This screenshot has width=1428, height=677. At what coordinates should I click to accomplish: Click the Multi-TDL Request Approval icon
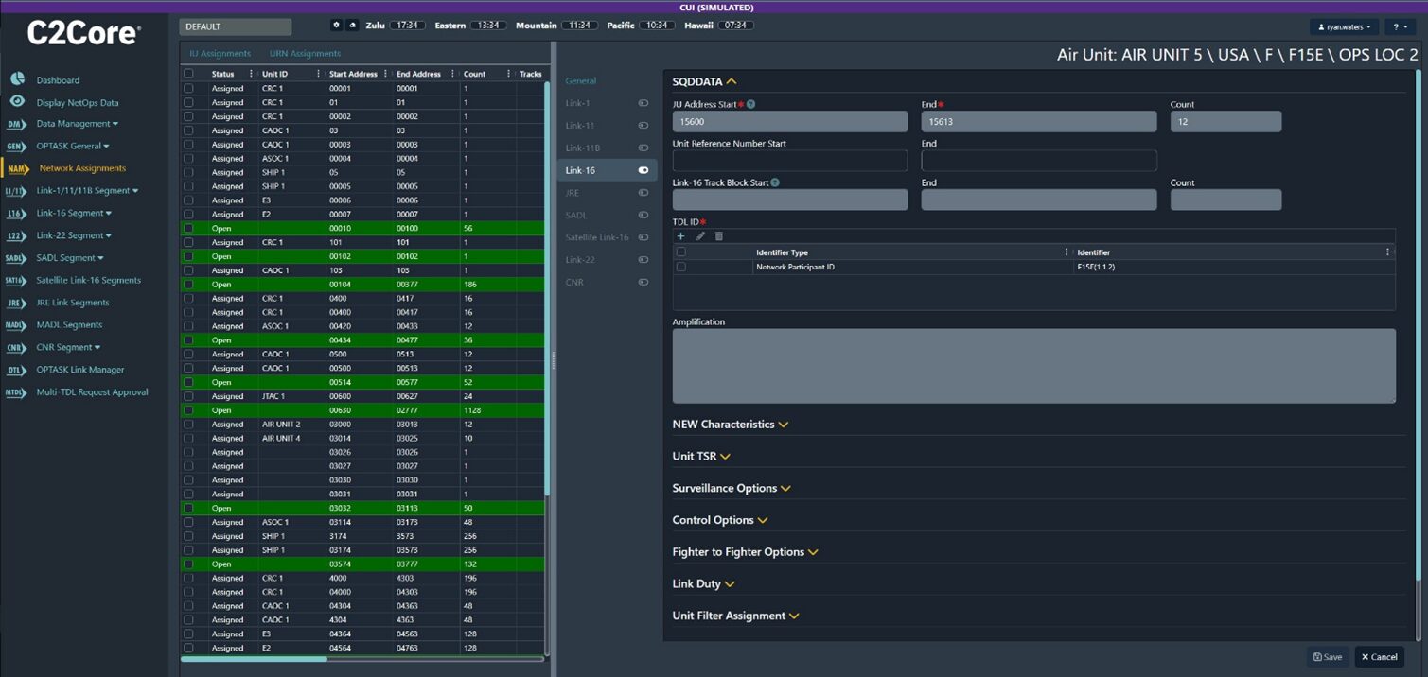tap(16, 392)
